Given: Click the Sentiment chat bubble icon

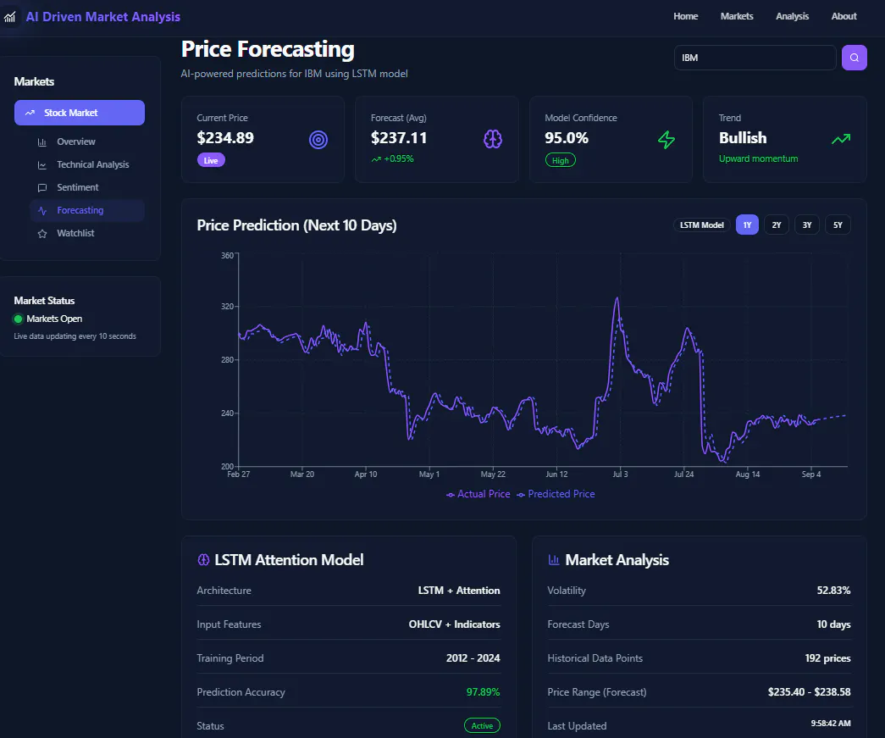Looking at the screenshot, I should tap(42, 187).
